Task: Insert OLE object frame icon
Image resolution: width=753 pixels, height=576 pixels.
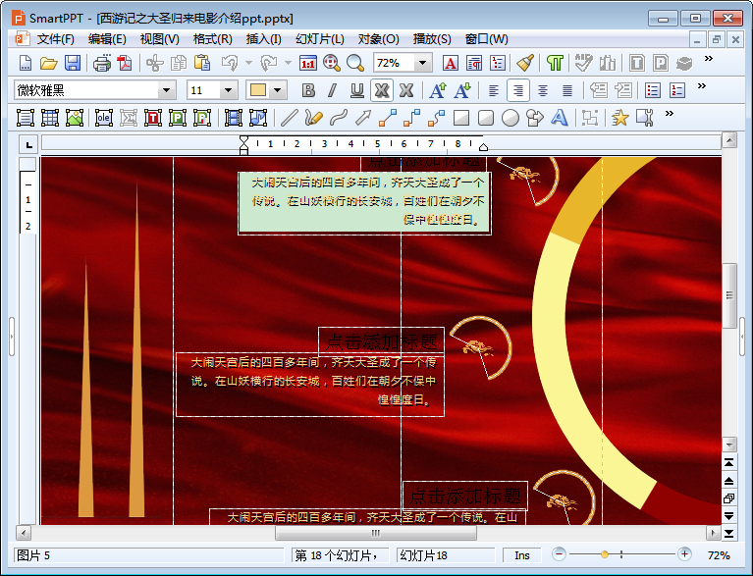Action: coord(103,118)
